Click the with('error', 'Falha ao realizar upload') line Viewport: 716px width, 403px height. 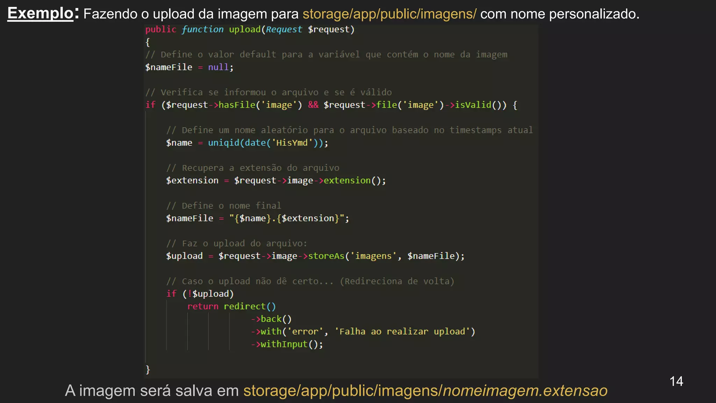pyautogui.click(x=363, y=332)
